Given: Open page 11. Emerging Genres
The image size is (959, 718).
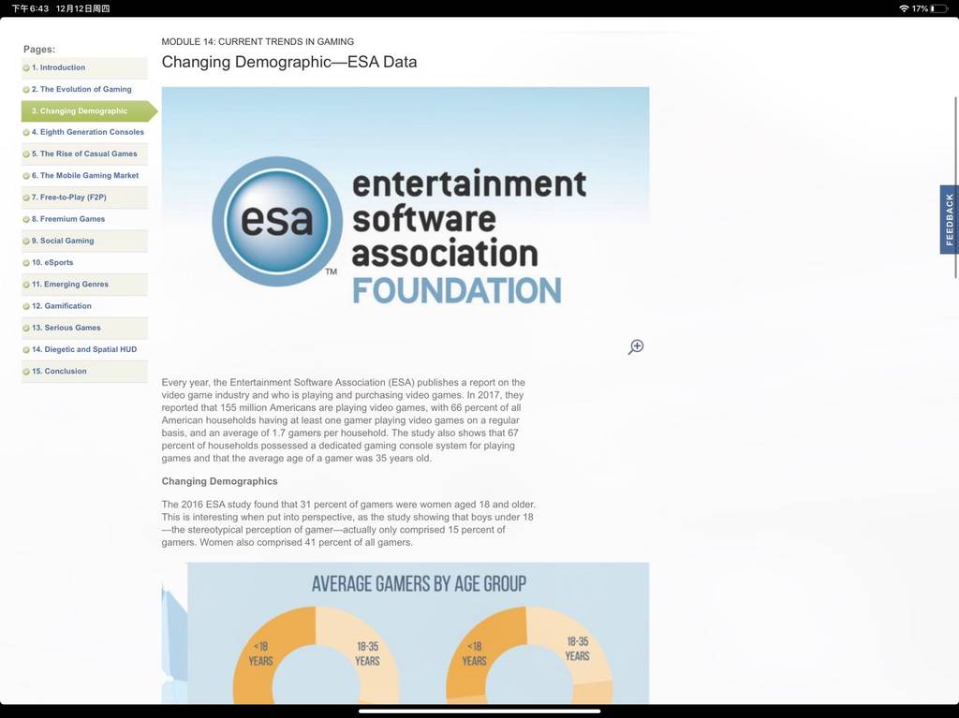Looking at the screenshot, I should (84, 285).
